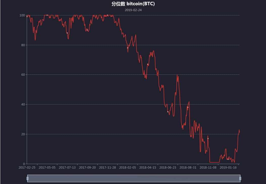Click the data zoom slider range bar

[134, 178]
